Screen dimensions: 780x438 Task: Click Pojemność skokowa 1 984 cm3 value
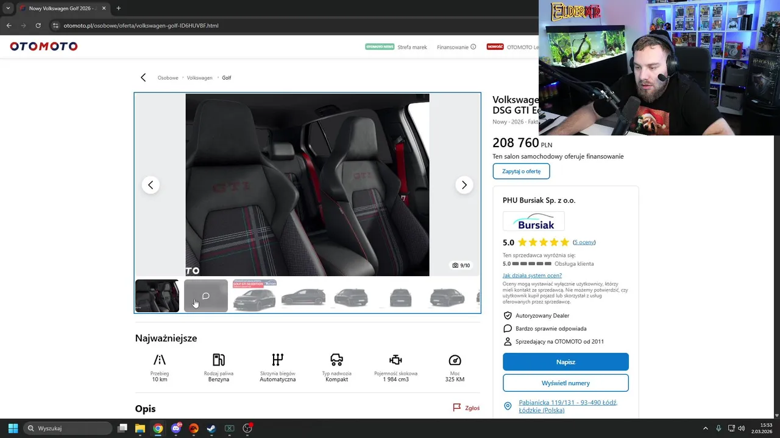(396, 379)
